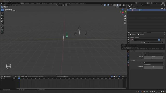
Task: Click the properties search field
Action: pyautogui.click(x=147, y=32)
